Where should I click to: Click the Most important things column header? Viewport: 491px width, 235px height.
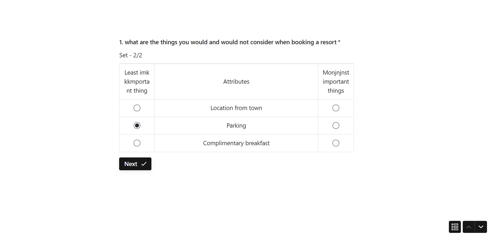point(336,82)
